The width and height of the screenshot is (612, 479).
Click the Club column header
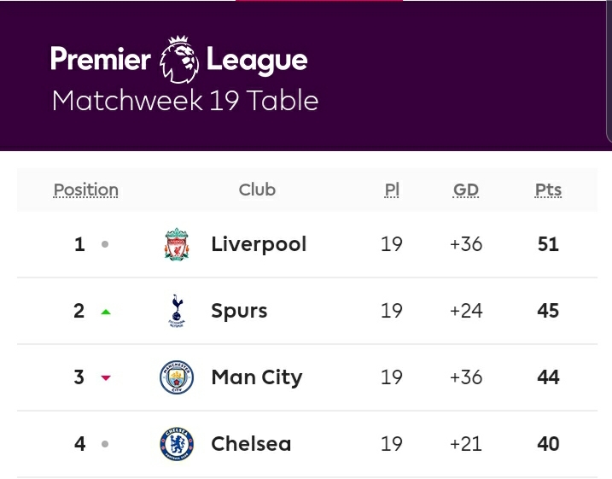257,190
